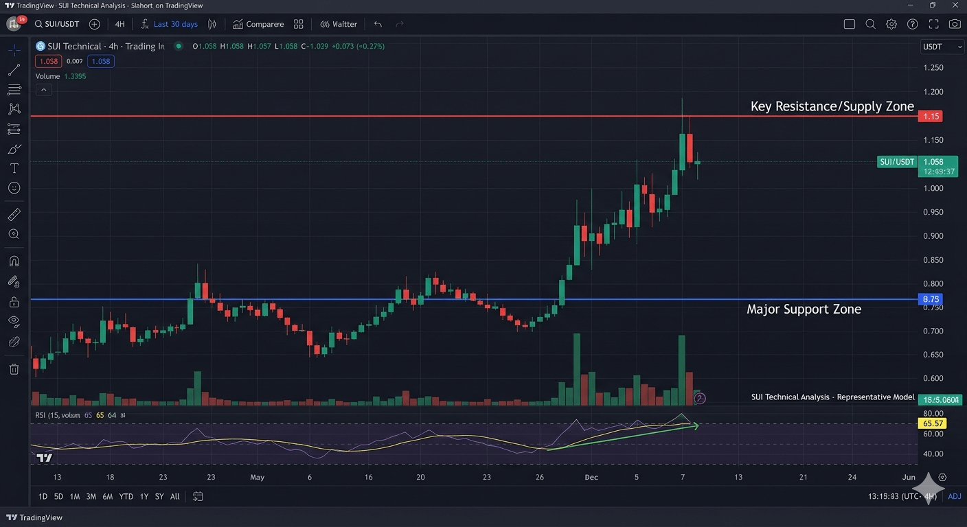Switch to the 6M range
The width and height of the screenshot is (967, 527).
[x=107, y=496]
